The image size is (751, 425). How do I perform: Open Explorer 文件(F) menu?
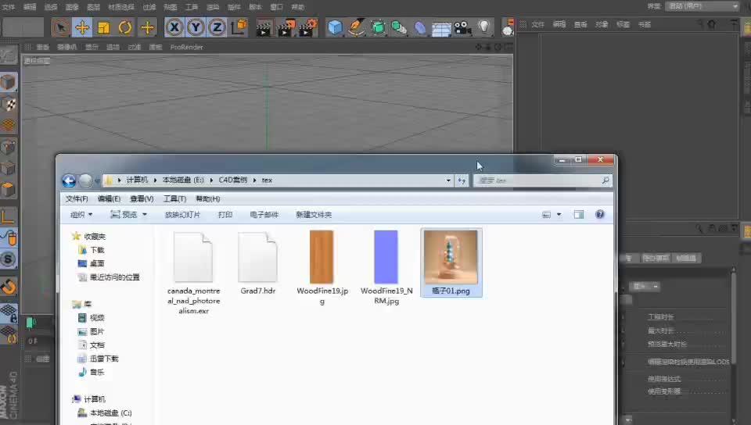tap(77, 199)
